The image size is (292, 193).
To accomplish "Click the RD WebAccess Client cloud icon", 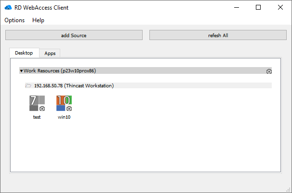I will [8, 7].
